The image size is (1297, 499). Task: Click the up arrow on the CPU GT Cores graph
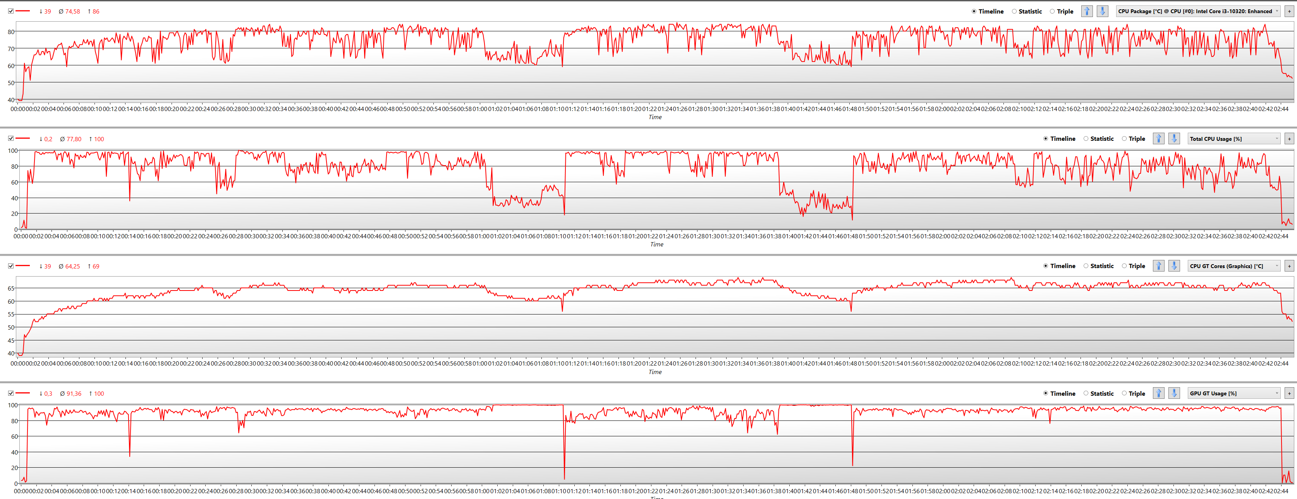point(1158,266)
